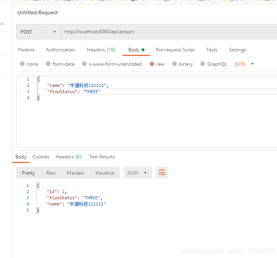The image size is (277, 258).
Task: Switch response view to Preview
Action: pos(76,173)
